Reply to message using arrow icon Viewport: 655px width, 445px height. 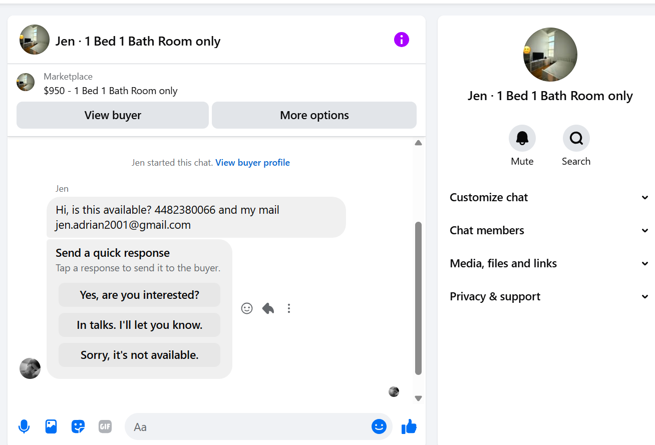[x=268, y=308]
